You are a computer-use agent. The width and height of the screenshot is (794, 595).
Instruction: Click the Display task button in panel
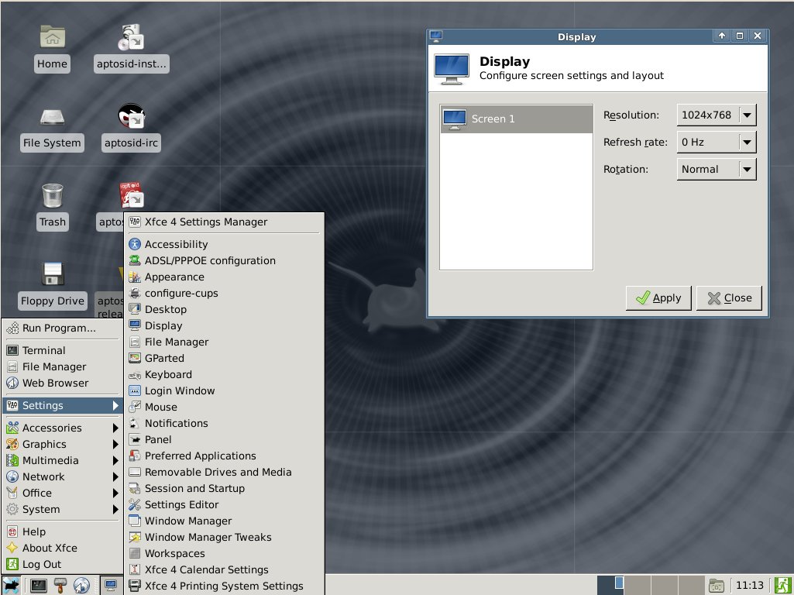111,586
